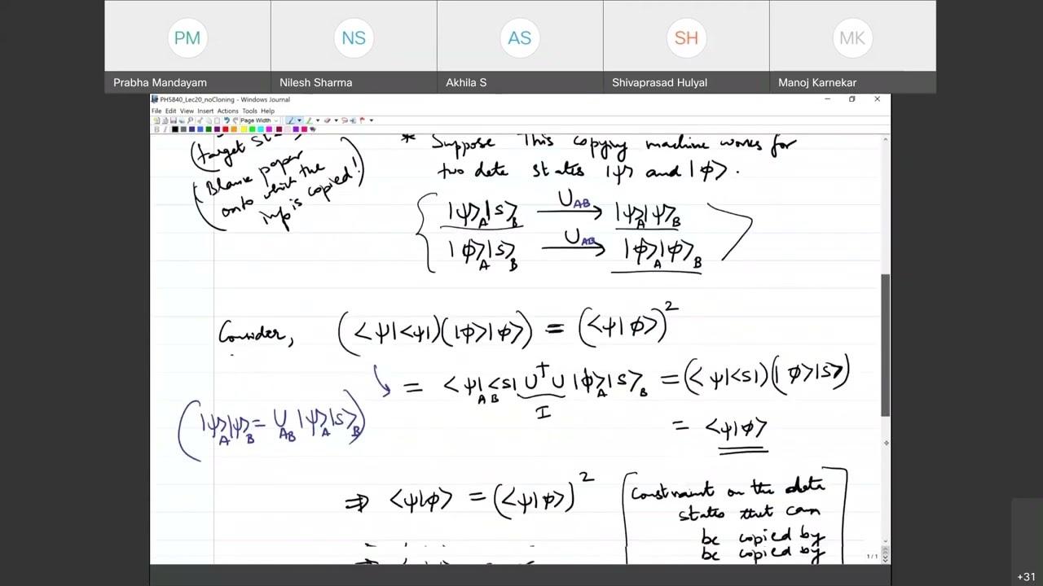Open the Highlighter options arrow
1043x586 pixels.
[318, 120]
